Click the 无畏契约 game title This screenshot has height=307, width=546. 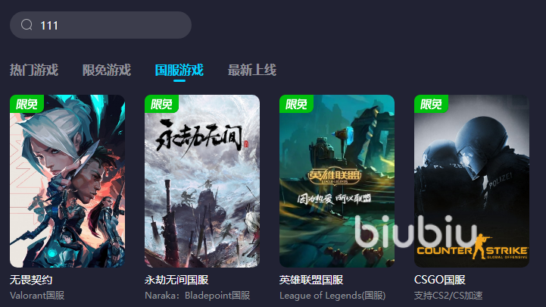(x=31, y=280)
